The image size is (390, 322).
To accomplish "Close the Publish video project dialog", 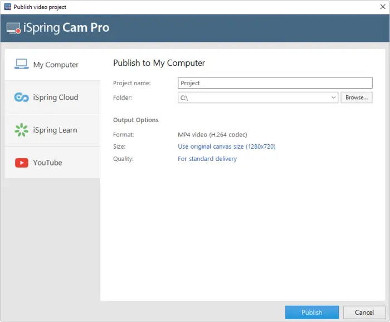I will click(383, 7).
